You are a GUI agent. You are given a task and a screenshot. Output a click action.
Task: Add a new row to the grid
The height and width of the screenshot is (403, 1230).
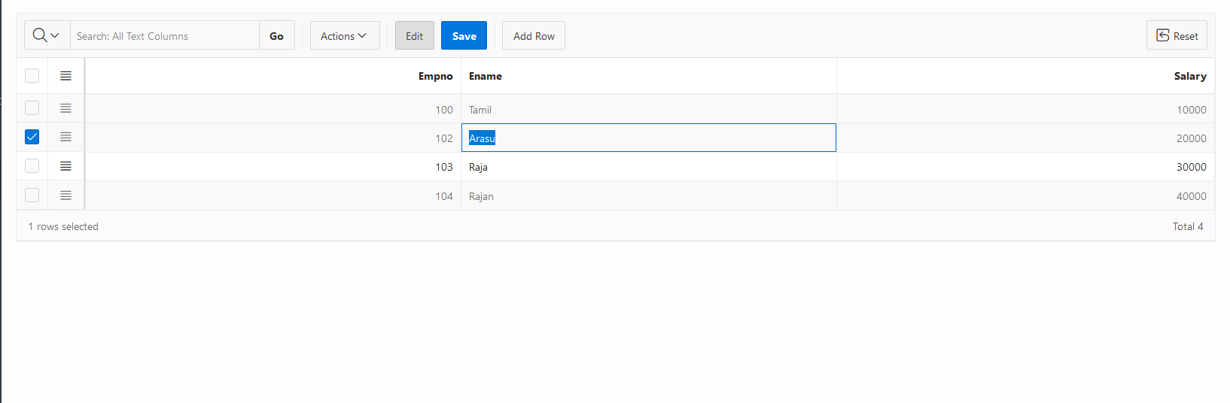click(534, 35)
